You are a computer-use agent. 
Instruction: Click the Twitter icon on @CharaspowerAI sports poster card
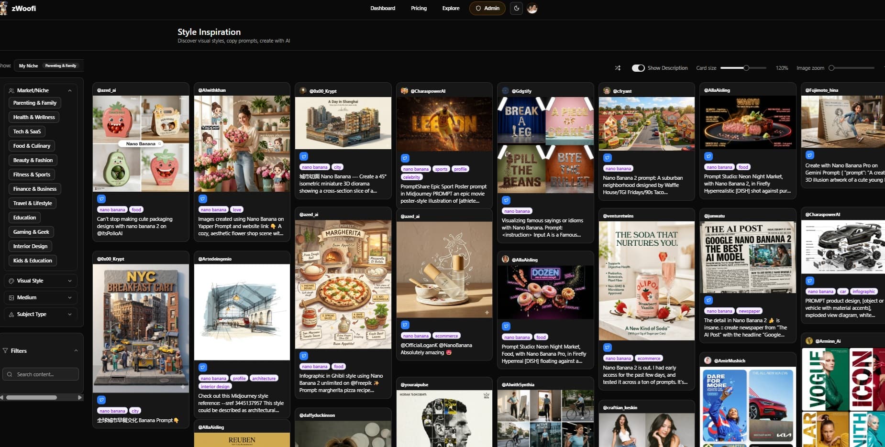(x=405, y=158)
